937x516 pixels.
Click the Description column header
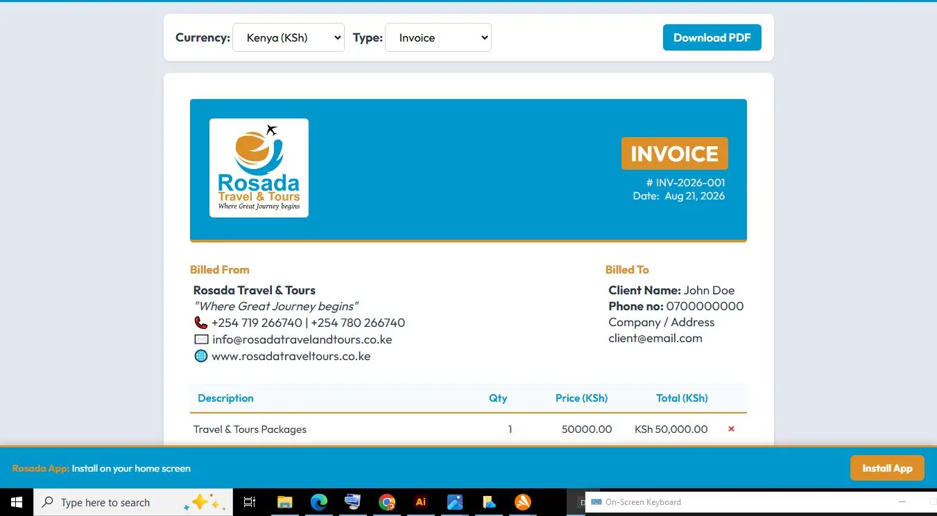point(225,398)
